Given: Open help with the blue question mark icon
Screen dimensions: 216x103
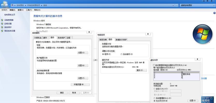Looking at the screenshot, I should click(214, 13).
